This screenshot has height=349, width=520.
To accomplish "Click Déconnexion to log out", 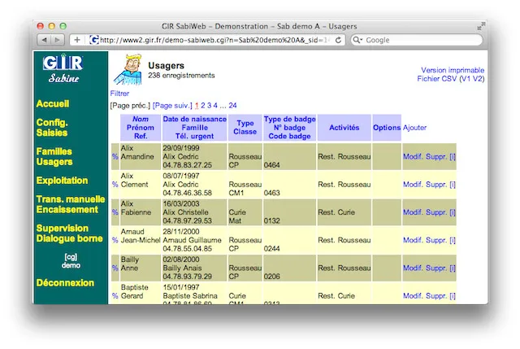I will pyautogui.click(x=65, y=283).
